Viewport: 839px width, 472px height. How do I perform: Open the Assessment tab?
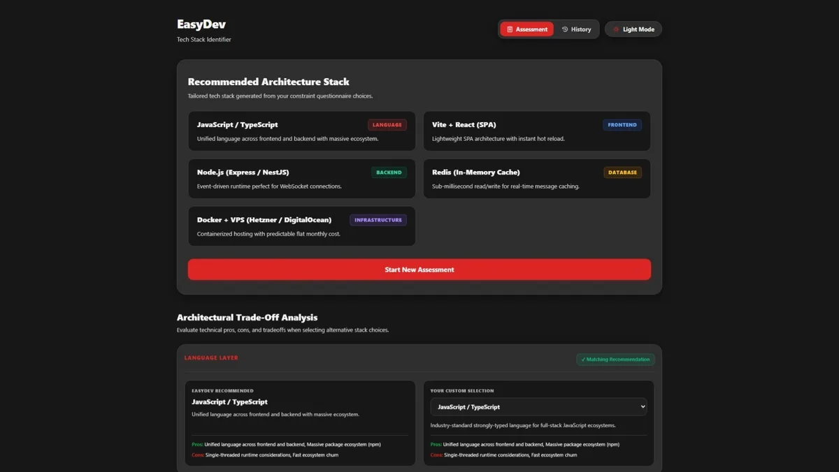pyautogui.click(x=526, y=29)
